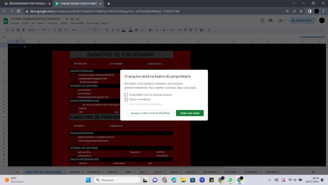Open the Inserir menu

point(41,23)
